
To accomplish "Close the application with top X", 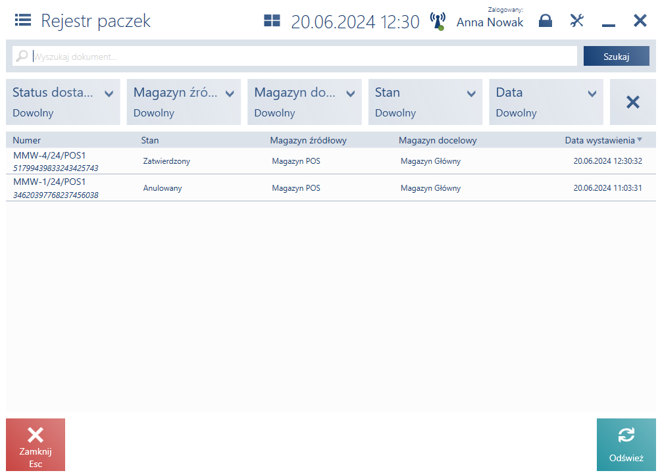I will [x=640, y=20].
